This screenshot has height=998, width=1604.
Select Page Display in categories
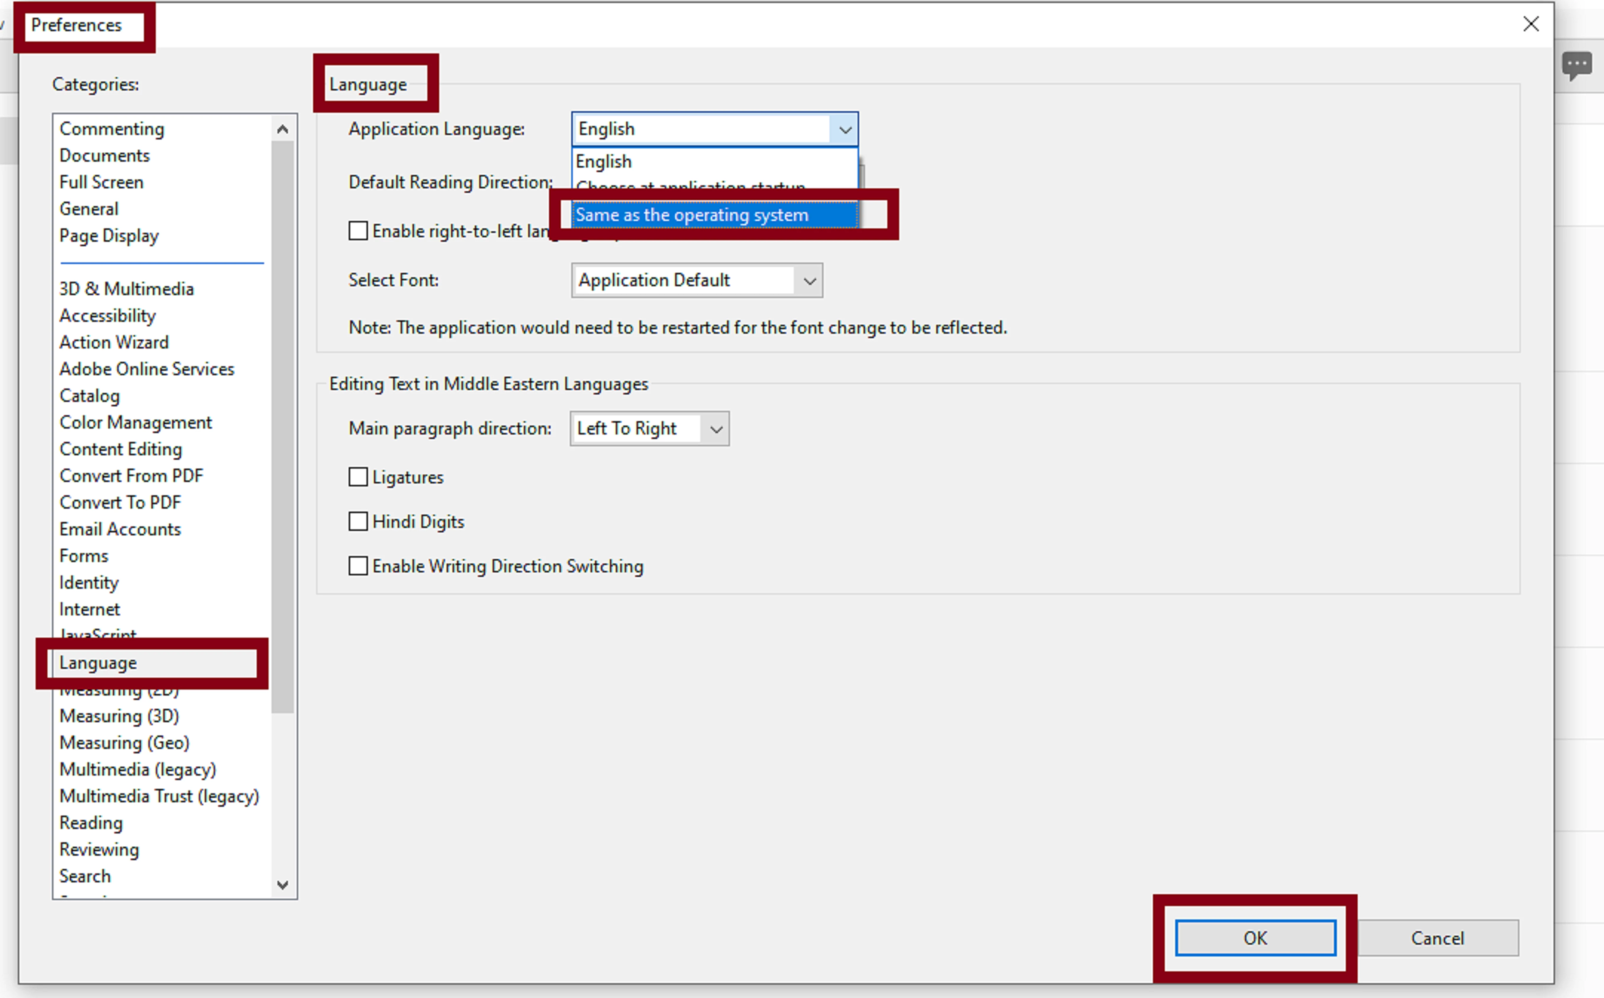[109, 236]
